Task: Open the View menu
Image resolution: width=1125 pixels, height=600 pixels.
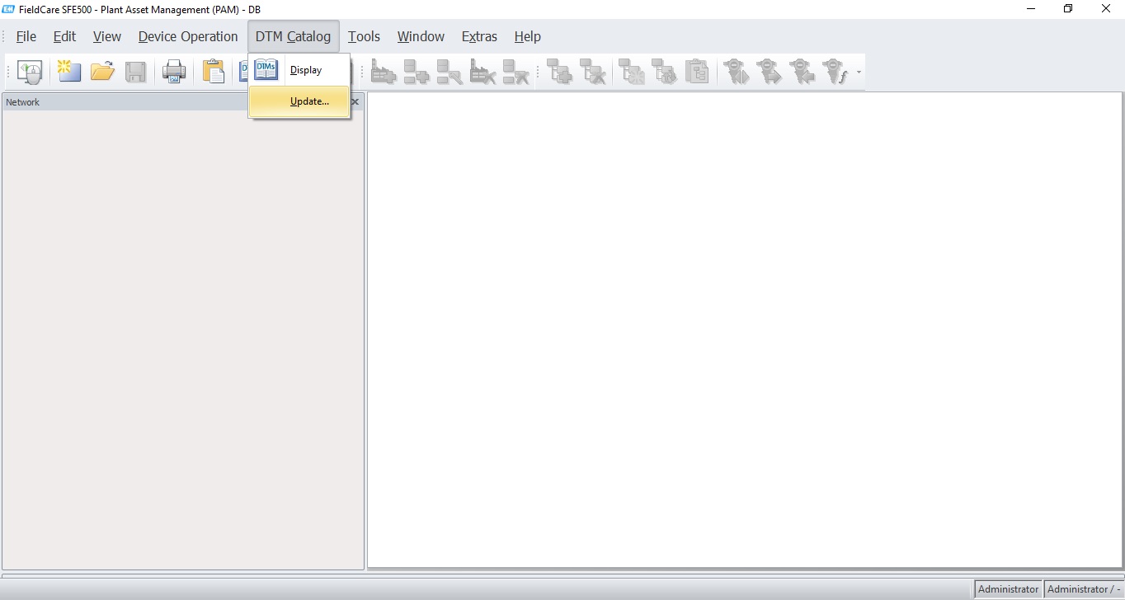Action: (107, 36)
